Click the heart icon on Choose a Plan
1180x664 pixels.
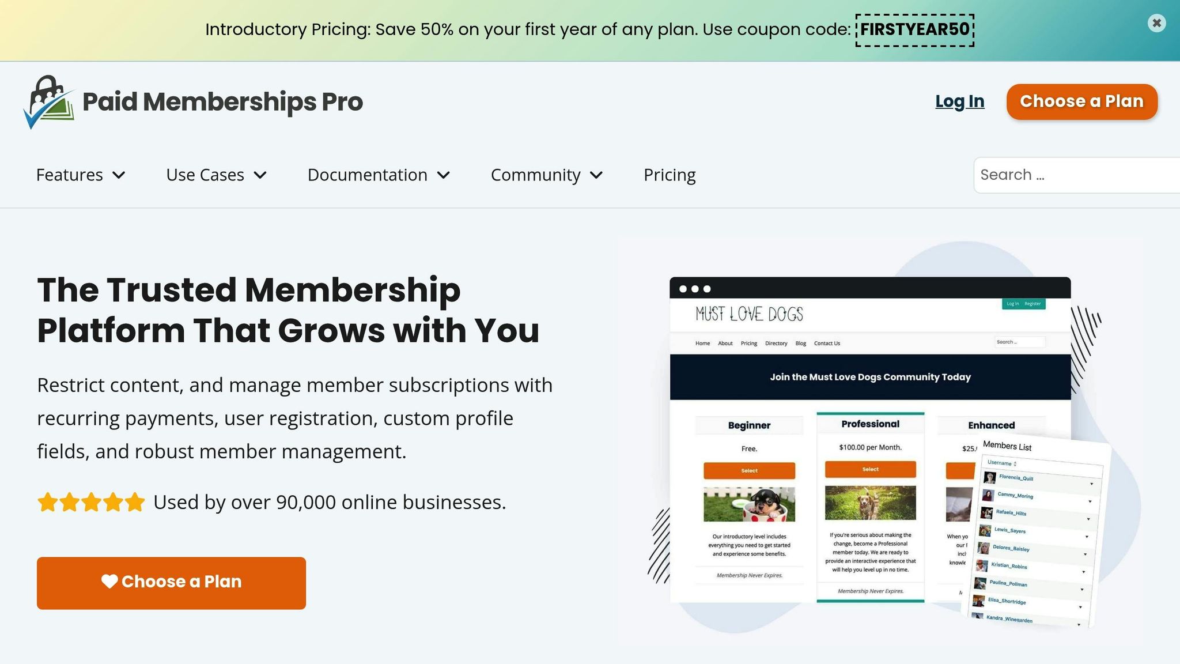(x=109, y=582)
